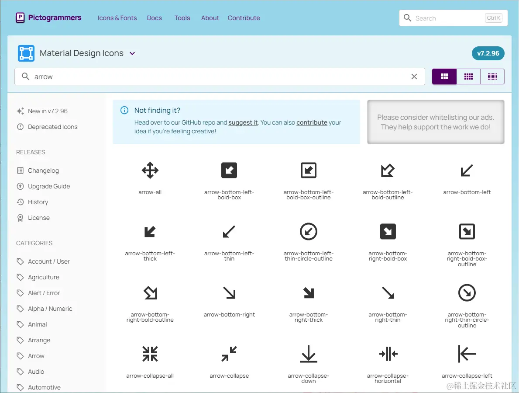Image resolution: width=519 pixels, height=393 pixels.
Task: Select the arrow-bottom-left-thin icon
Action: [229, 232]
